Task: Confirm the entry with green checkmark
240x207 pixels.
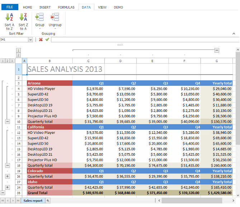Action: click(x=47, y=39)
